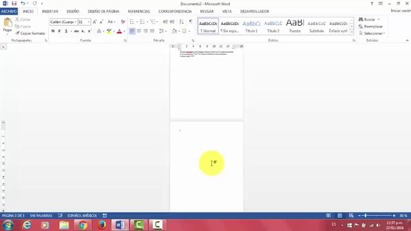Screen dimensions: 411x231
Task: Clear all formatting icon
Action: point(123,22)
